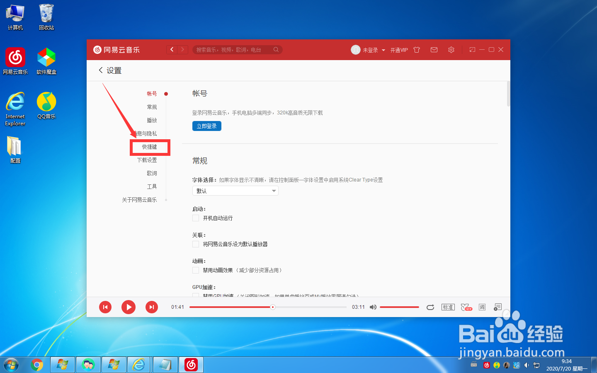Return from settings using back chevron

pyautogui.click(x=101, y=70)
